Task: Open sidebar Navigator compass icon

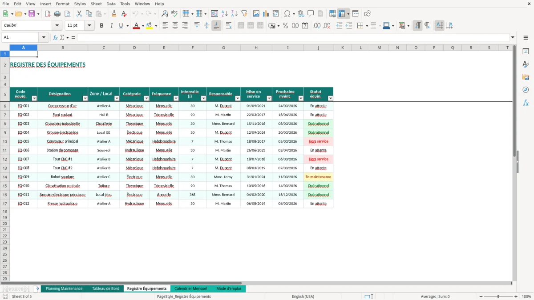Action: [526, 90]
